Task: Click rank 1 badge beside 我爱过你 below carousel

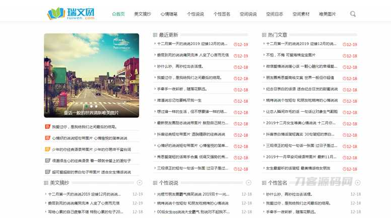Action: point(48,126)
